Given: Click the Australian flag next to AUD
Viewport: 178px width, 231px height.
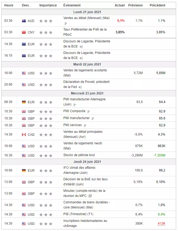Looking at the screenshot, I should (x=24, y=21).
